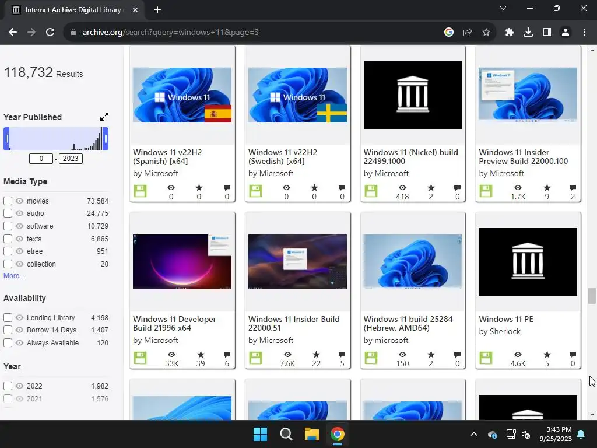Viewport: 597px width, 448px height.
Task: Open a new browser tab
Action: [x=157, y=10]
